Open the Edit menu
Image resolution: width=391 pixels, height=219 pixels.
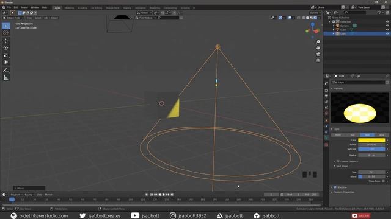point(16,7)
